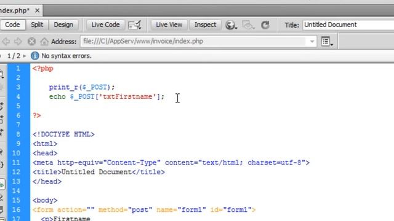
Task: Open the check browser compatibility menu
Action: (x=135, y=25)
